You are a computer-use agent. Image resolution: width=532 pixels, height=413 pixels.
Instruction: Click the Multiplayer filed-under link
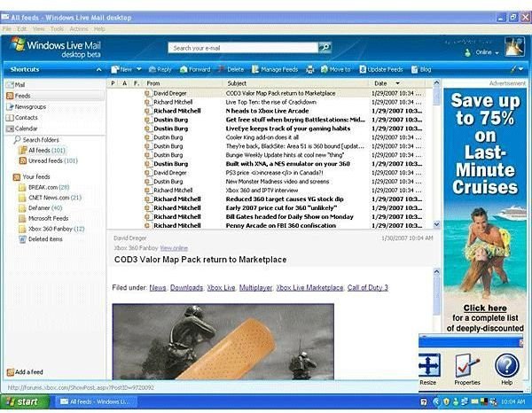pos(256,288)
